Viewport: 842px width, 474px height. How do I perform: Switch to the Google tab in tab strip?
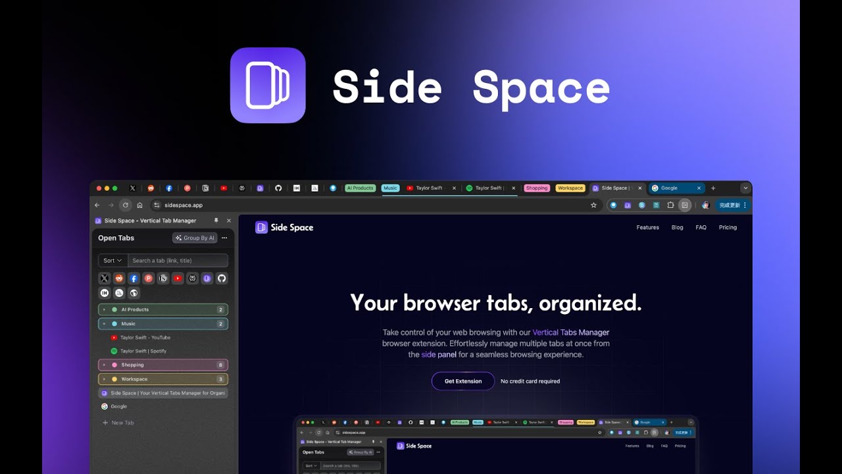click(x=676, y=188)
